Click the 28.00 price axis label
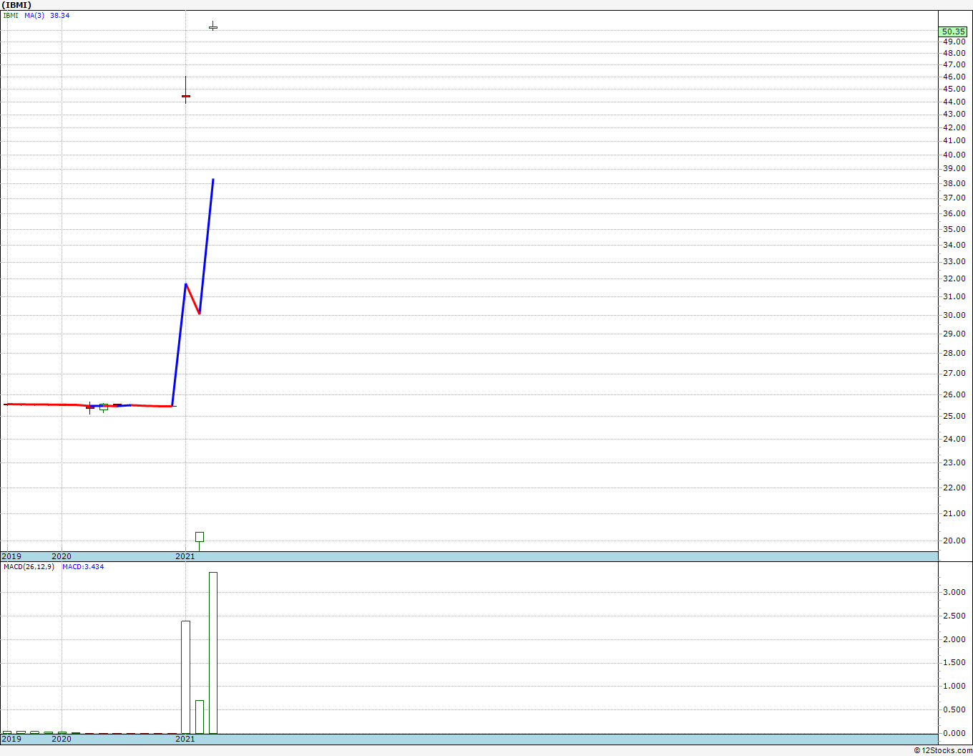Screen dimensions: 973x756 pos(954,353)
